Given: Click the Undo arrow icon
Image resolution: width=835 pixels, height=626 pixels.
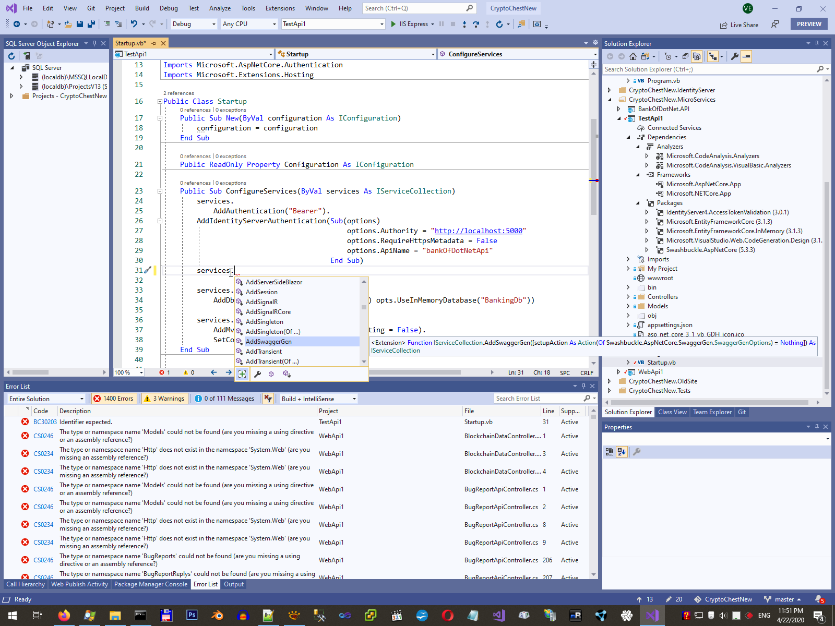Looking at the screenshot, I should [134, 24].
